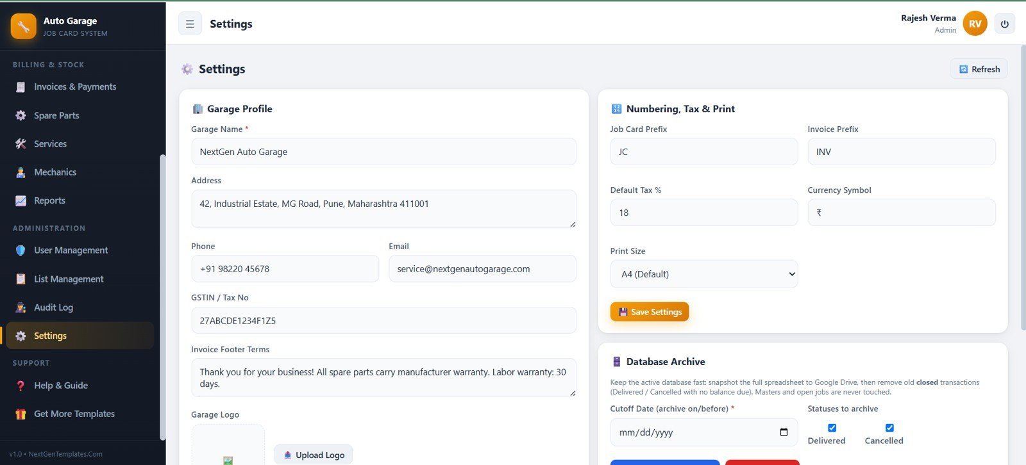Click the power logout icon
The width and height of the screenshot is (1026, 465).
coord(1004,24)
